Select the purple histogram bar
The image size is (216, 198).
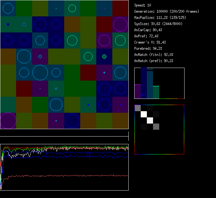(x=137, y=91)
